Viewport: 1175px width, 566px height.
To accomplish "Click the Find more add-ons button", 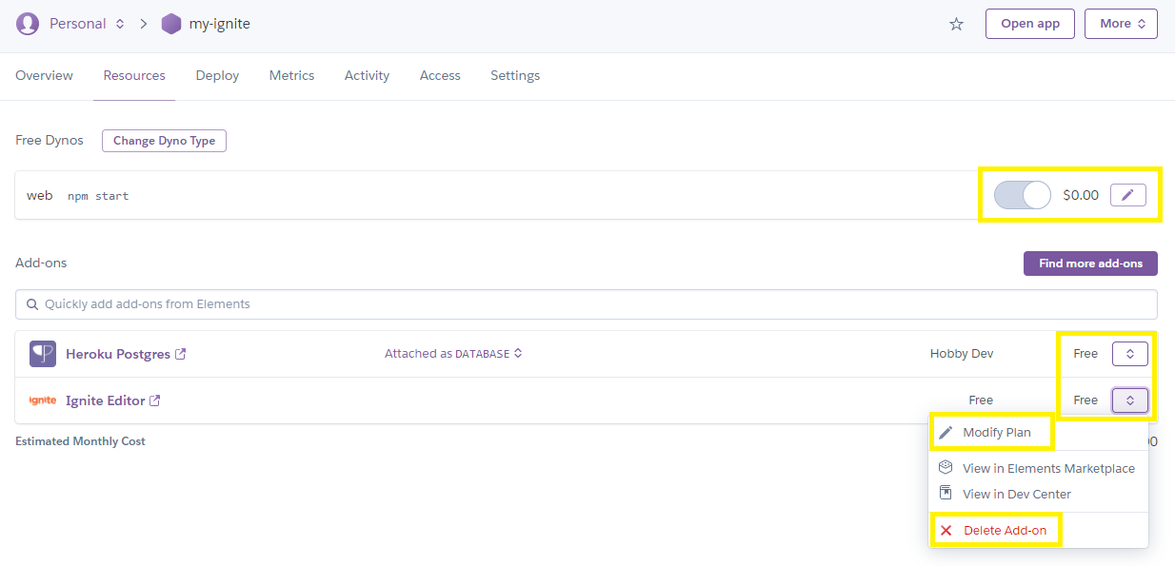I will tap(1090, 263).
